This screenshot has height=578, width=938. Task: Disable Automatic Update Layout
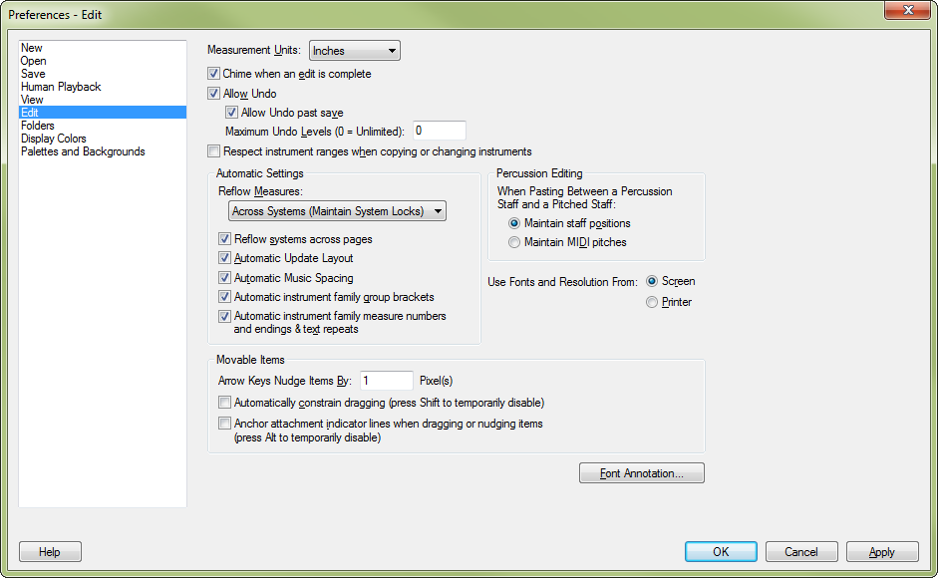point(224,258)
